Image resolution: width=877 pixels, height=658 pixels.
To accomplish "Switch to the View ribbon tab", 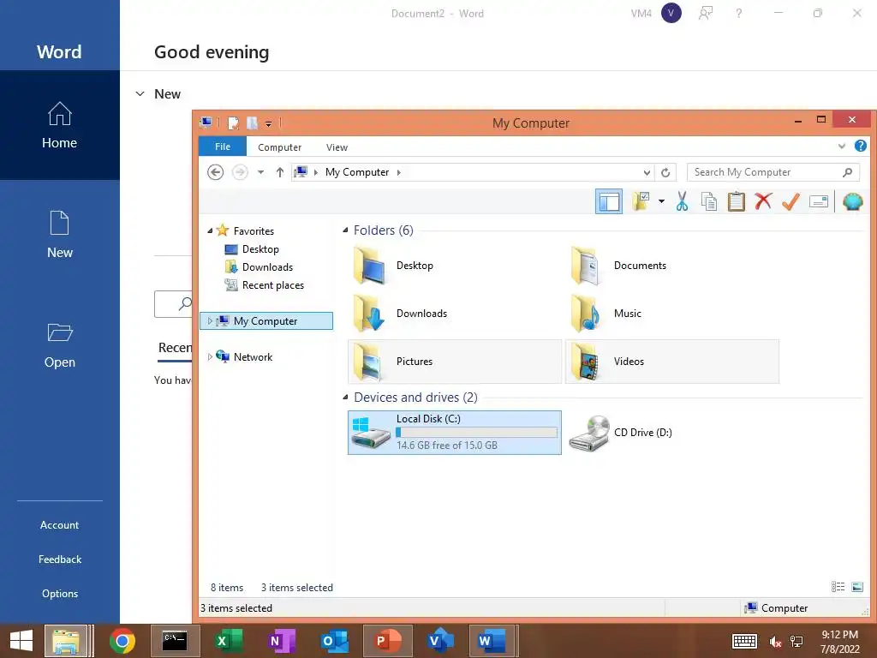I will pyautogui.click(x=337, y=147).
